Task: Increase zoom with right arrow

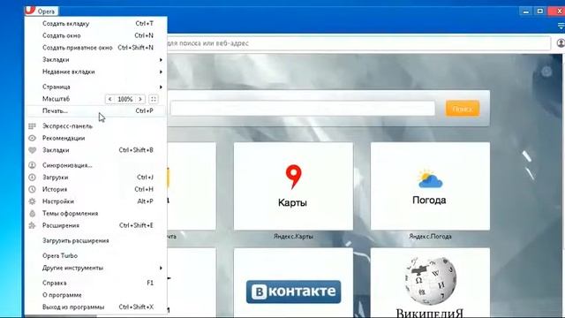Action: pyautogui.click(x=140, y=99)
